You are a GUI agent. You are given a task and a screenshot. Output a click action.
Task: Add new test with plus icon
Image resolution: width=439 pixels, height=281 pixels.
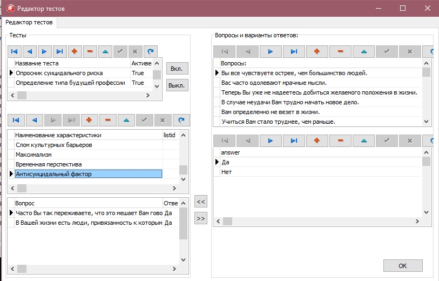click(x=75, y=51)
